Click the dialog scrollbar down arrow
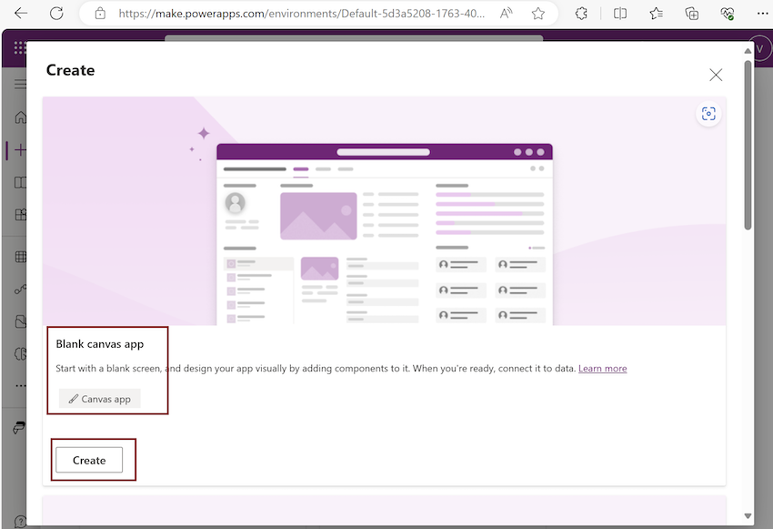Viewport: 773px width, 529px height. 748,516
